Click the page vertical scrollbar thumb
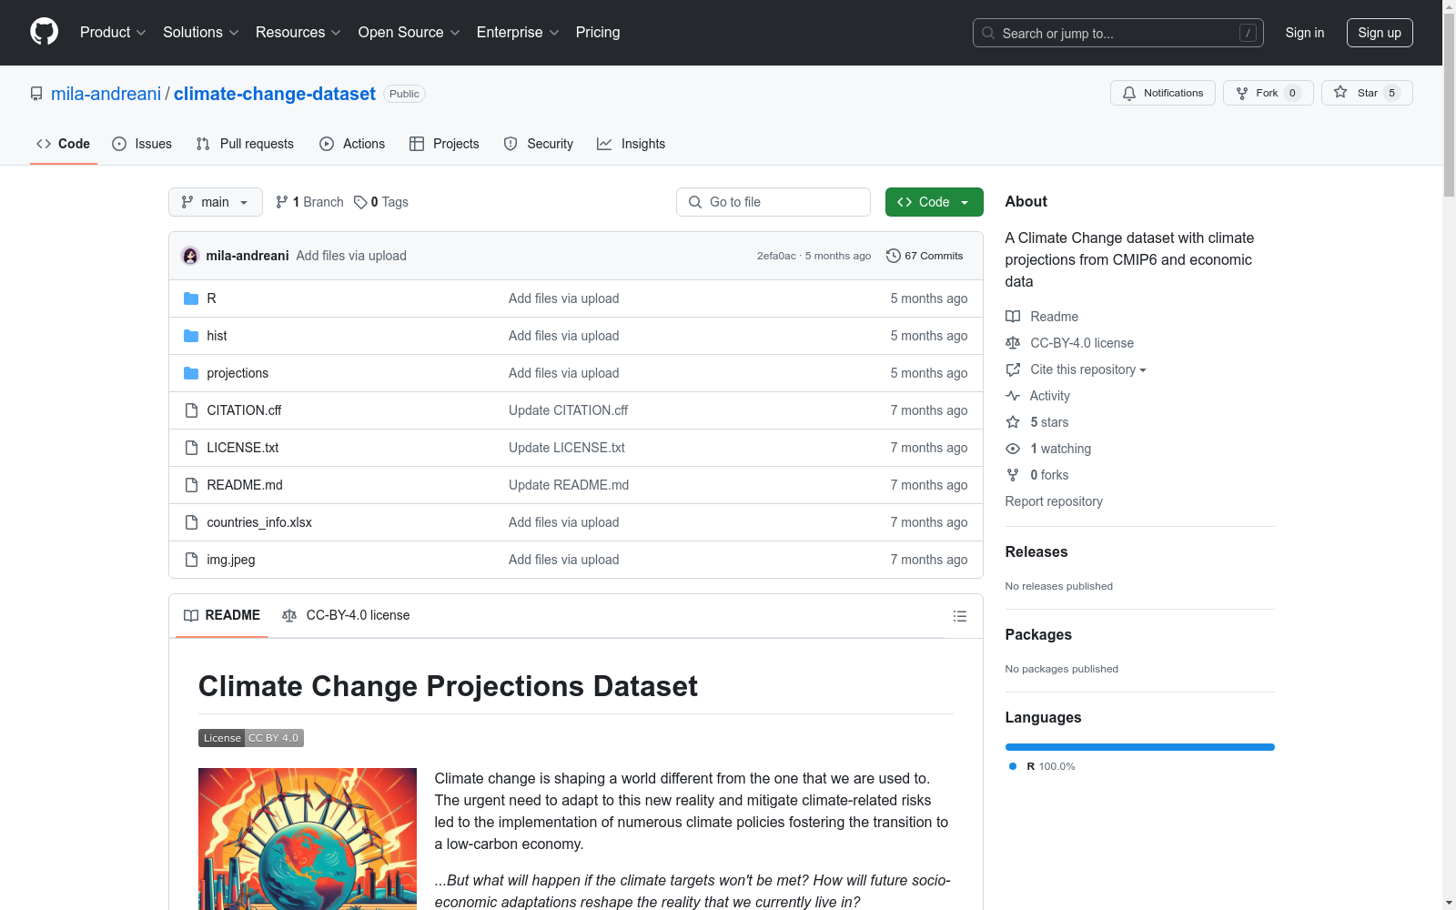Image resolution: width=1456 pixels, height=910 pixels. point(1449,105)
